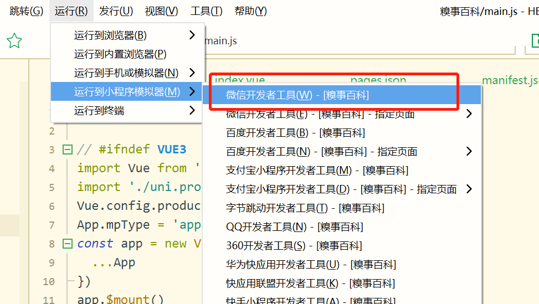539x304 pixels.
Task: Run in 微信开发者工具(W) for 糗事百科
Action: [297, 95]
